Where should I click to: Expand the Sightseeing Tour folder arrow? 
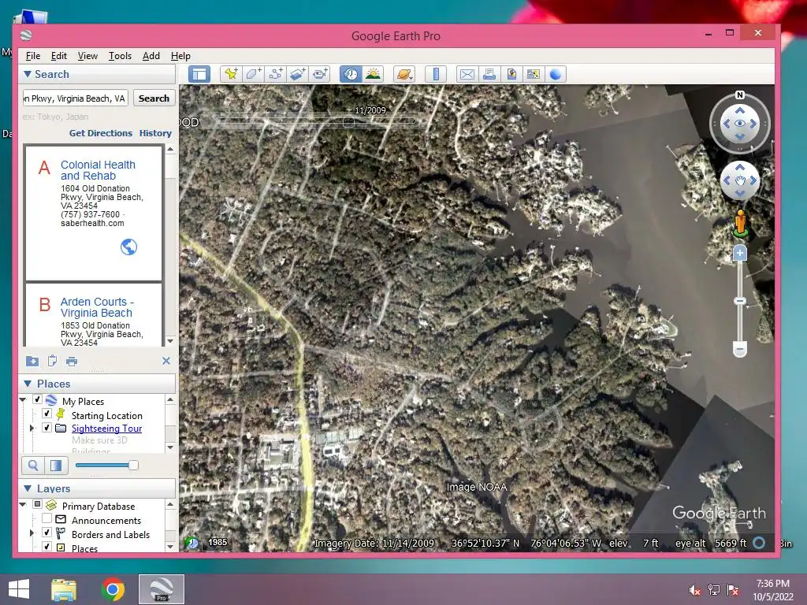[x=32, y=428]
